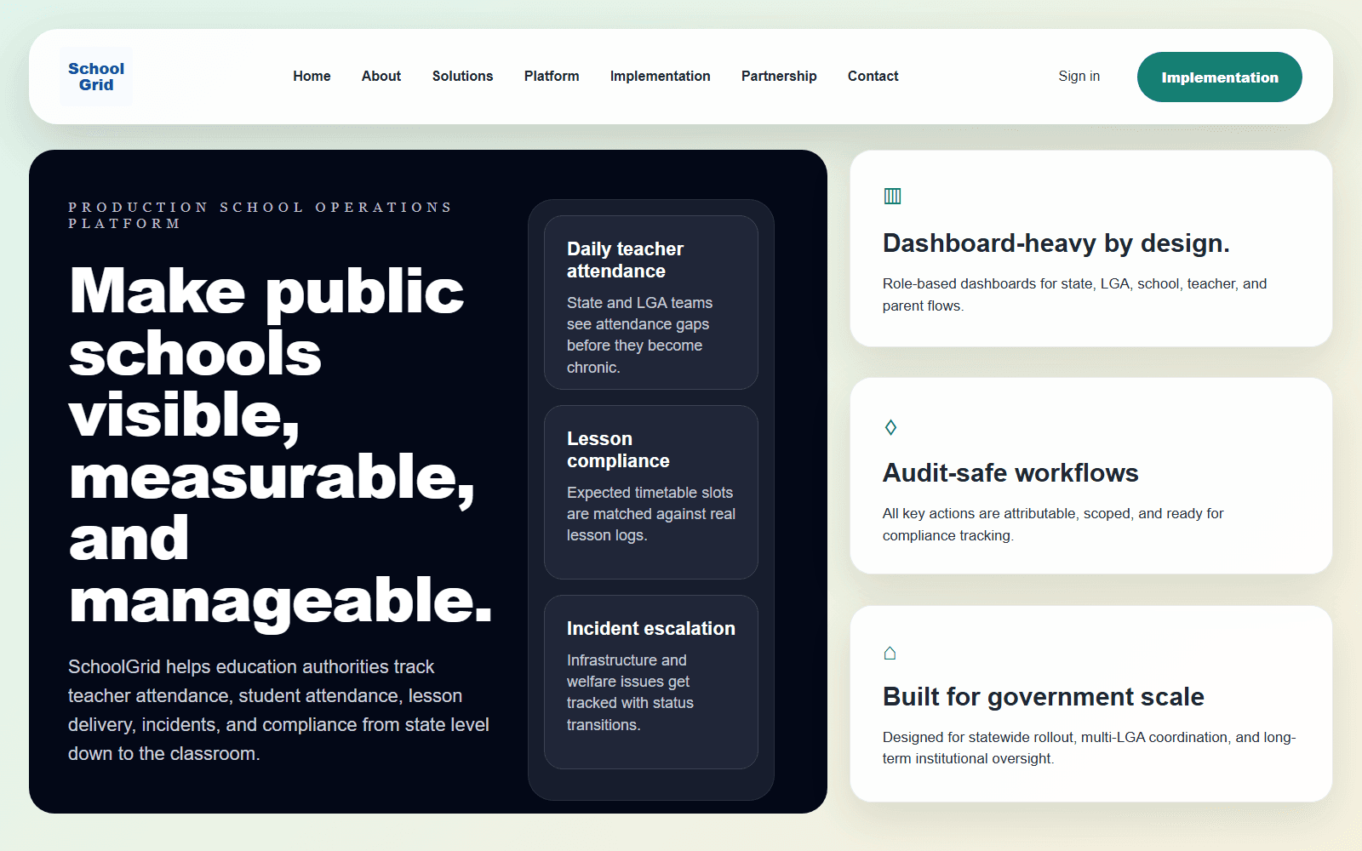Select the Lesson compliance card
The width and height of the screenshot is (1362, 851).
pos(651,492)
